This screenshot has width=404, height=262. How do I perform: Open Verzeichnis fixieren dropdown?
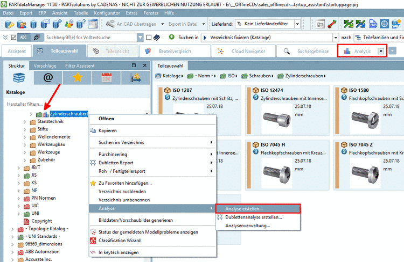[336, 38]
